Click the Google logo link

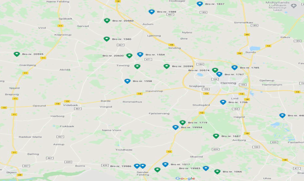[185, 178]
